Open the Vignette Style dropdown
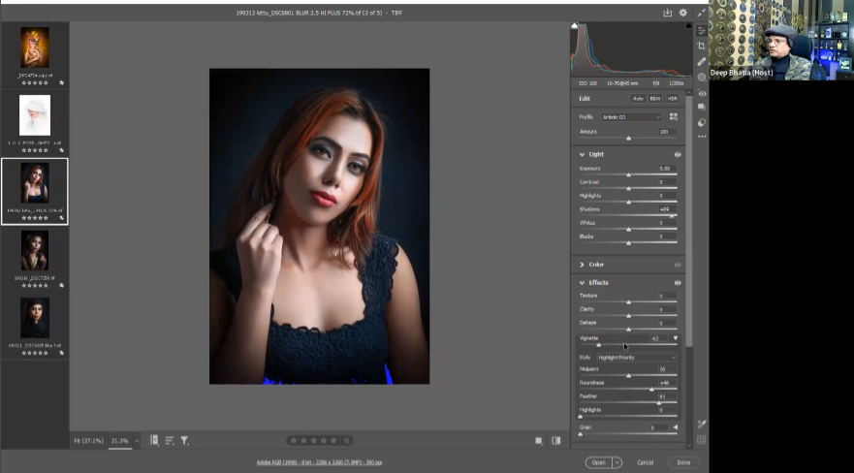This screenshot has height=473, width=854. [x=636, y=358]
